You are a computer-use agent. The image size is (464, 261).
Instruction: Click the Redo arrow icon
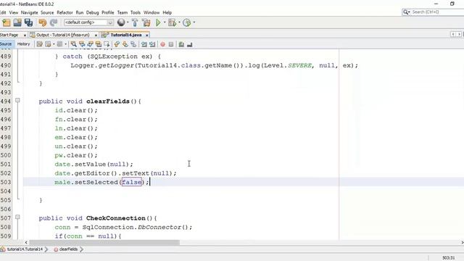[54, 22]
